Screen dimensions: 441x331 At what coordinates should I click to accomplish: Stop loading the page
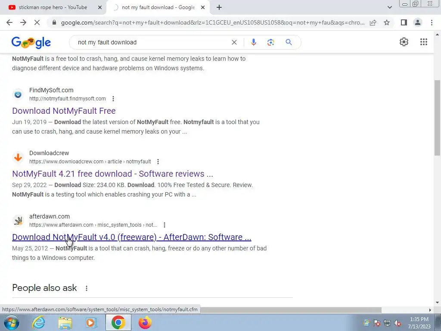37,22
